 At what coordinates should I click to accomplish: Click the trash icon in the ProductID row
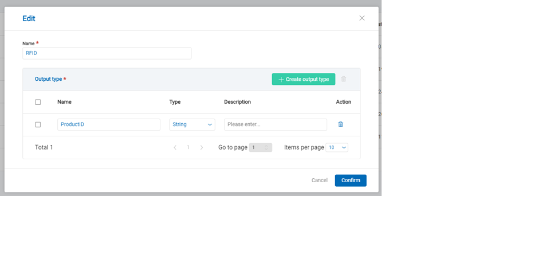pos(340,124)
